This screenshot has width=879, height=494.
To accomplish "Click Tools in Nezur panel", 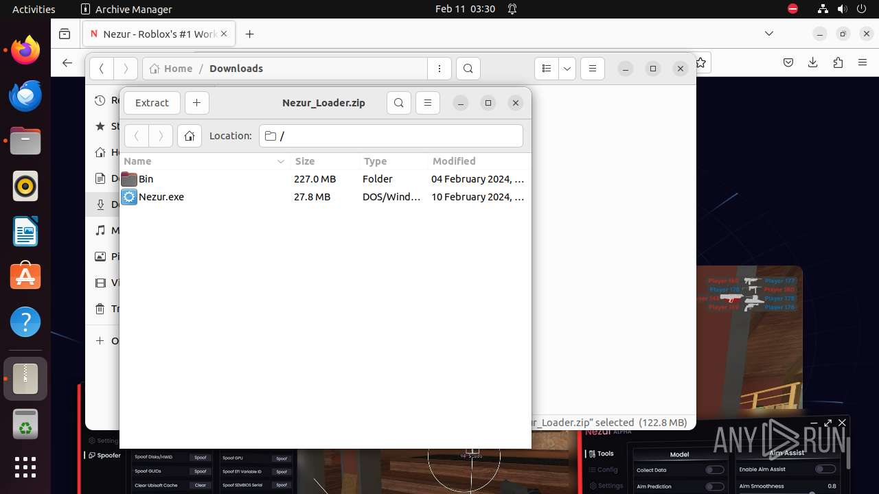I will click(x=600, y=454).
